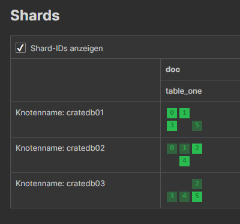Select replica shard 0 on cratedb02
The width and height of the screenshot is (240, 224).
click(x=172, y=148)
